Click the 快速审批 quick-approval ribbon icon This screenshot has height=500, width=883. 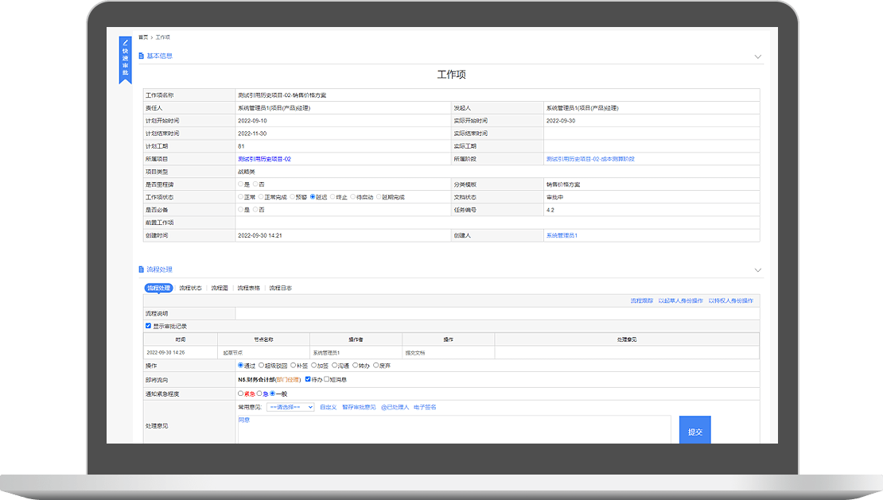click(x=124, y=59)
